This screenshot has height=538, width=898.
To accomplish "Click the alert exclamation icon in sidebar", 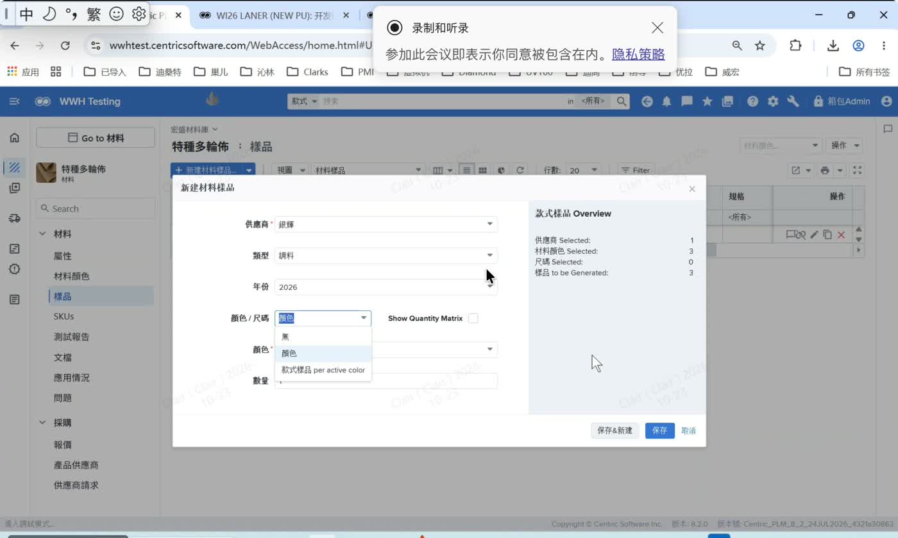I will [x=14, y=269].
